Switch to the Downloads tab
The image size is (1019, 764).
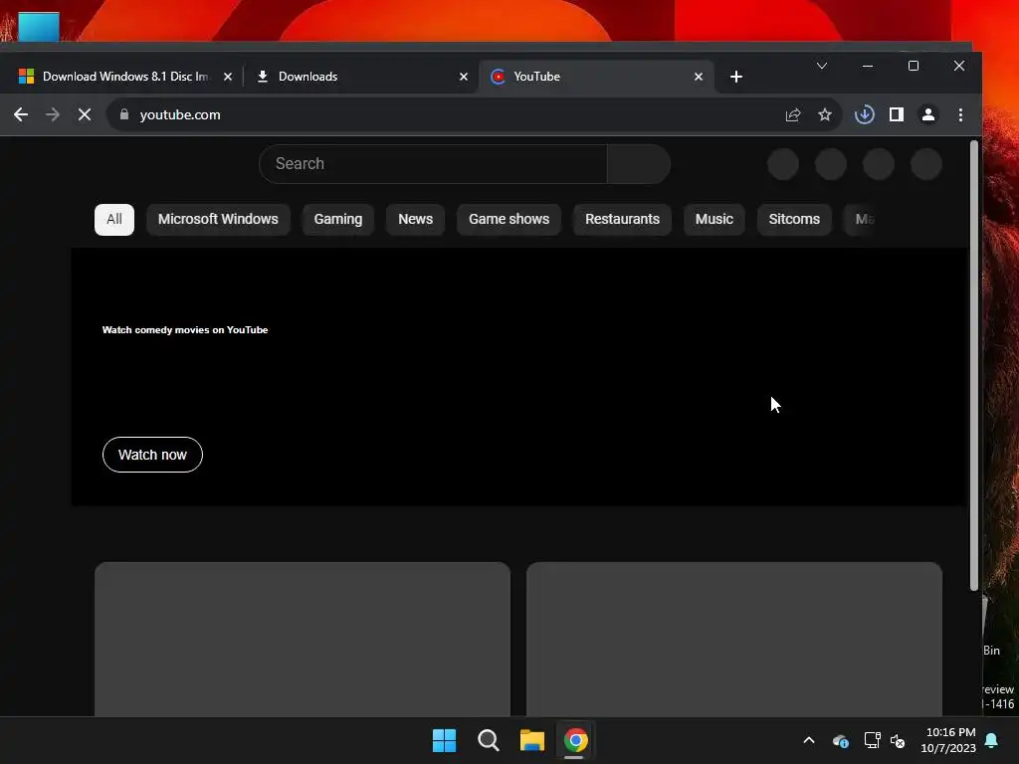click(359, 77)
